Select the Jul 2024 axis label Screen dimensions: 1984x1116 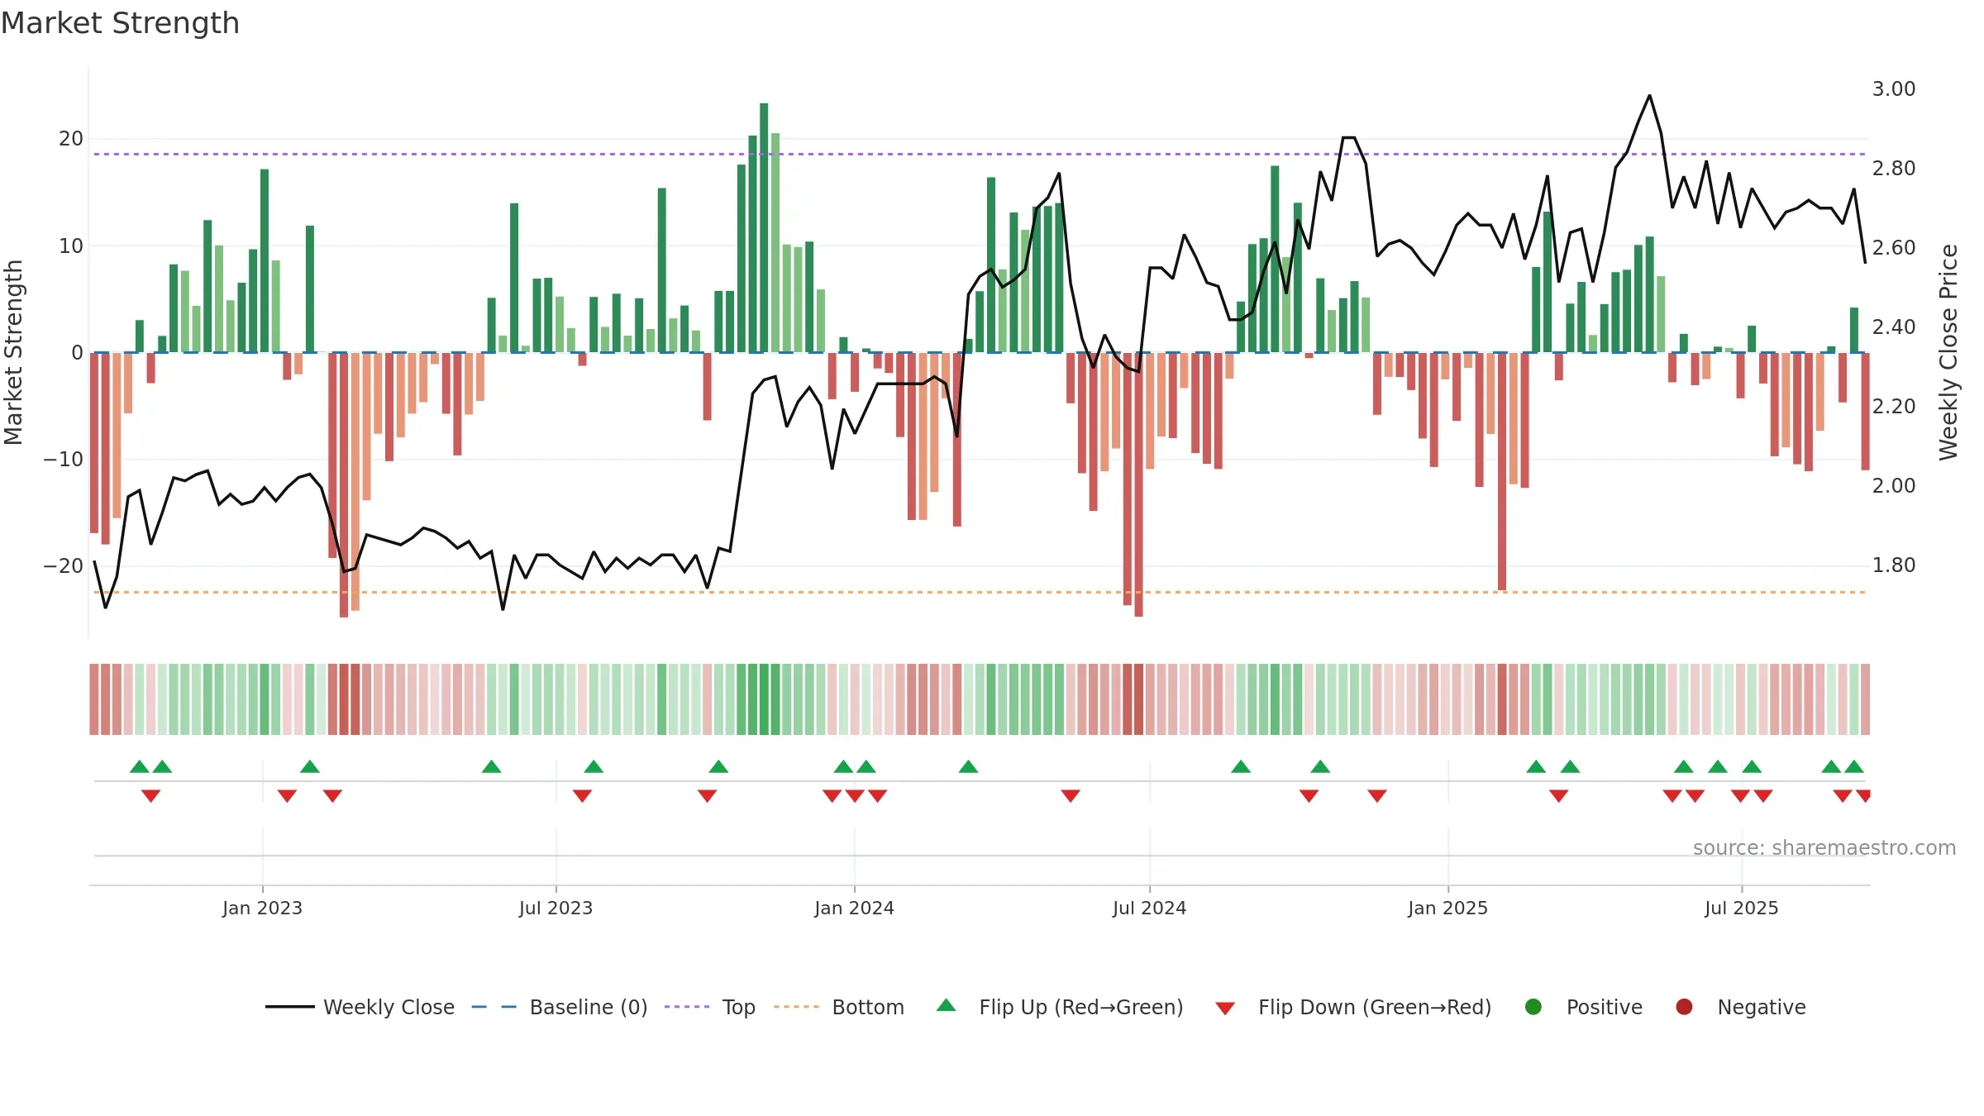1149,908
